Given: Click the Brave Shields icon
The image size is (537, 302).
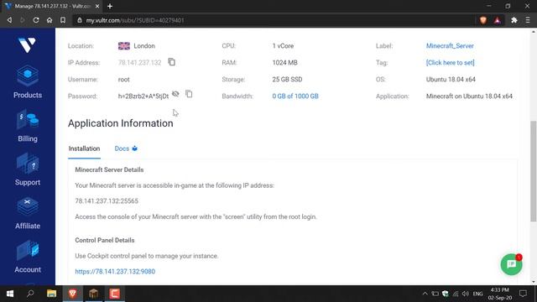Looking at the screenshot, I should (483, 20).
